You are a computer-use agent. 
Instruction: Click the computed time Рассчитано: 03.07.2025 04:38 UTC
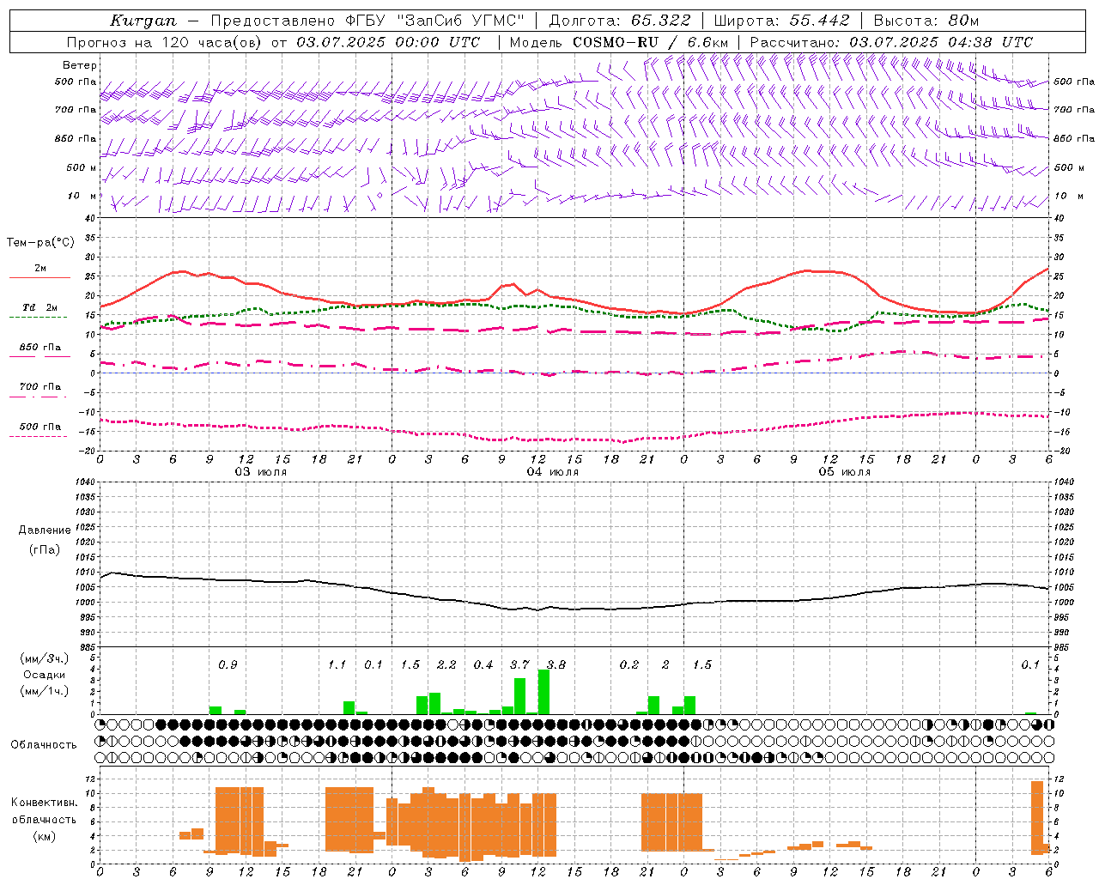click(x=891, y=42)
